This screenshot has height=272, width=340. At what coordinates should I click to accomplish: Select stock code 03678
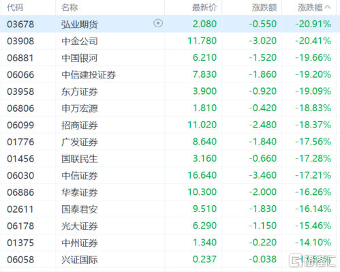point(20,24)
